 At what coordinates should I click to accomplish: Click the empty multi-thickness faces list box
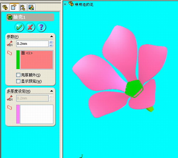(x=37, y=114)
